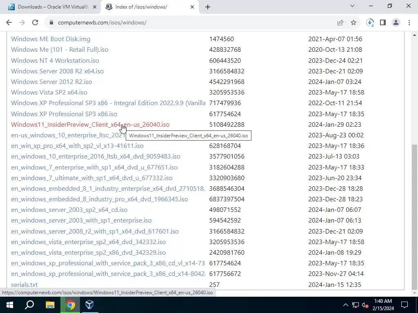Download en_windows_7_ultimate_with_sp1_x64_dvd_u_677332.iso
418x313 pixels.
pos(92,178)
